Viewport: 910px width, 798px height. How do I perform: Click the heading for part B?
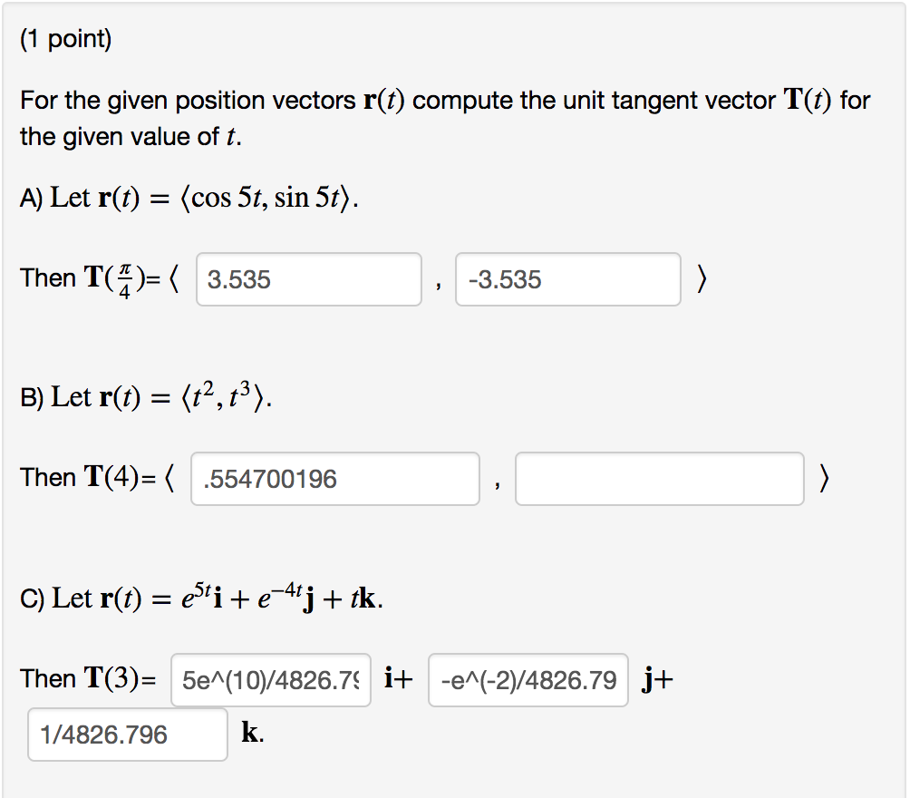[x=34, y=396]
